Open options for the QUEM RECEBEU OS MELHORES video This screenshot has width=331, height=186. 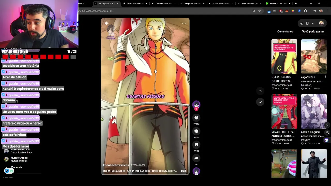click(x=296, y=77)
